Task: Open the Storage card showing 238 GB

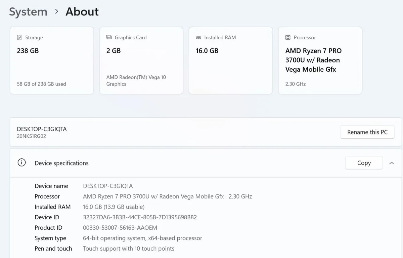Action: [52, 61]
